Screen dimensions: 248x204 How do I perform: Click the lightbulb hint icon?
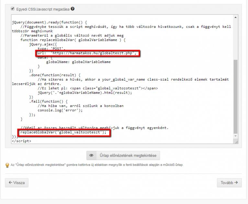point(7,165)
